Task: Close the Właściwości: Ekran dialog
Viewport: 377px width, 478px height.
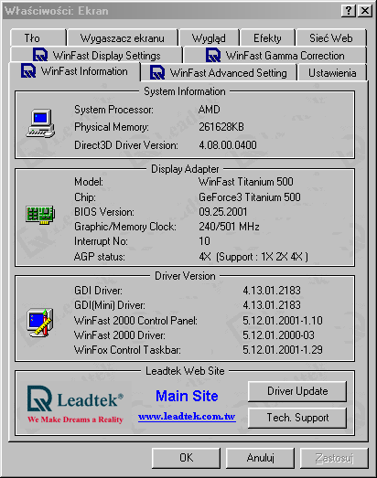Action: tap(365, 11)
